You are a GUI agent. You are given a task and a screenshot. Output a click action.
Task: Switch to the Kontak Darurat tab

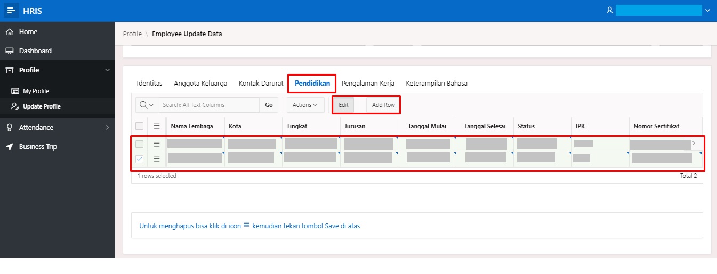coord(261,84)
